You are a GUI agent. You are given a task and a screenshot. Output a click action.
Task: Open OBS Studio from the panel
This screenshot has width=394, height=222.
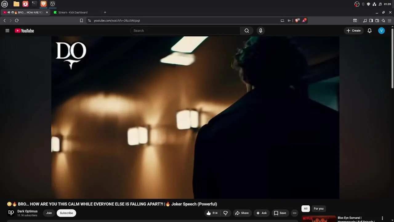[53, 4]
